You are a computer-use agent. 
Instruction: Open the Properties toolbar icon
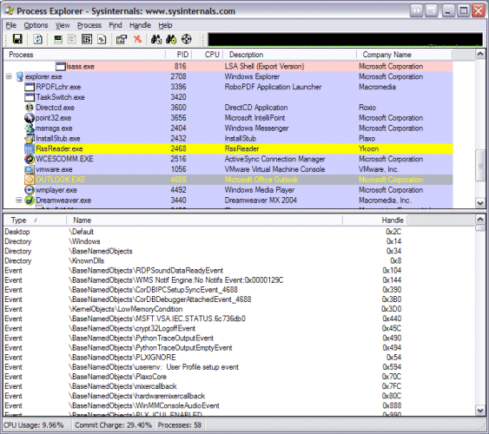(x=122, y=39)
